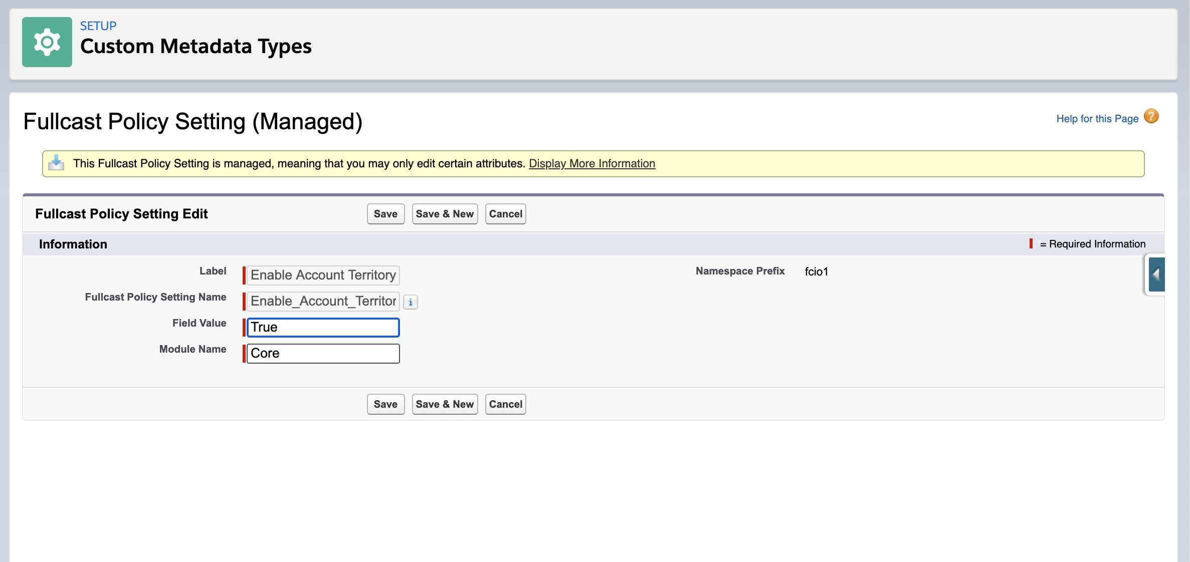Click the managed package download icon
Image resolution: width=1190 pixels, height=562 pixels.
[56, 163]
